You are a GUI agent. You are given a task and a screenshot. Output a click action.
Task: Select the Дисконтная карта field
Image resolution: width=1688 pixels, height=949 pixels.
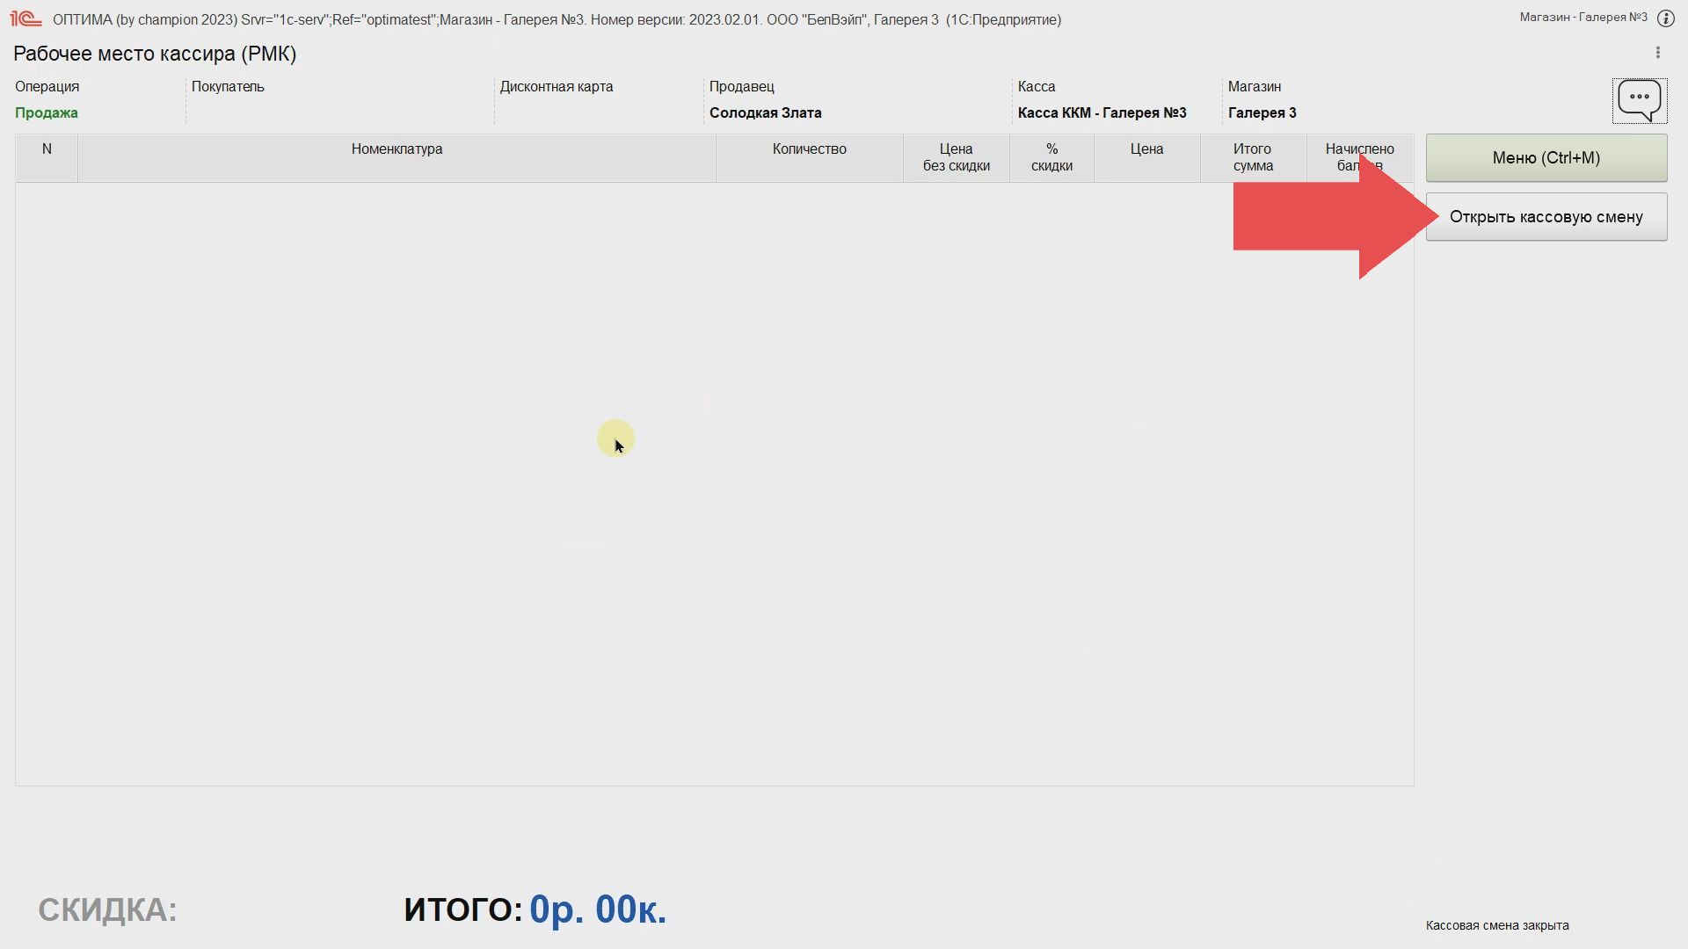[x=598, y=112]
